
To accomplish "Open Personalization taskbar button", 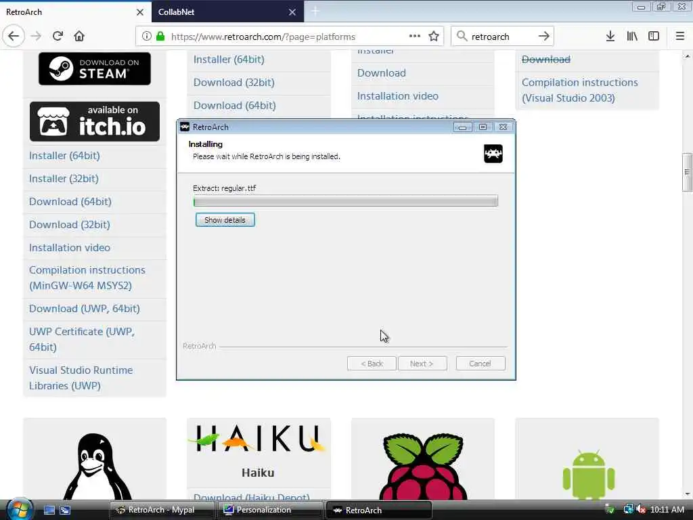I will (271, 510).
